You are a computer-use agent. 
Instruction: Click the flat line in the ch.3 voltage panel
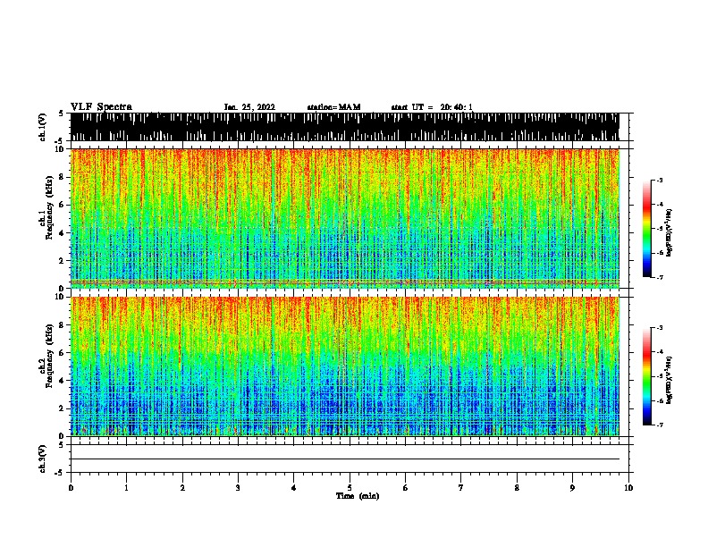pyautogui.click(x=344, y=459)
